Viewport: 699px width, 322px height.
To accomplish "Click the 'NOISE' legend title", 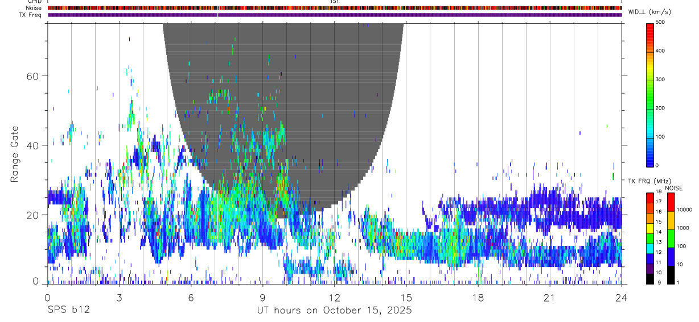I will pyautogui.click(x=673, y=188).
